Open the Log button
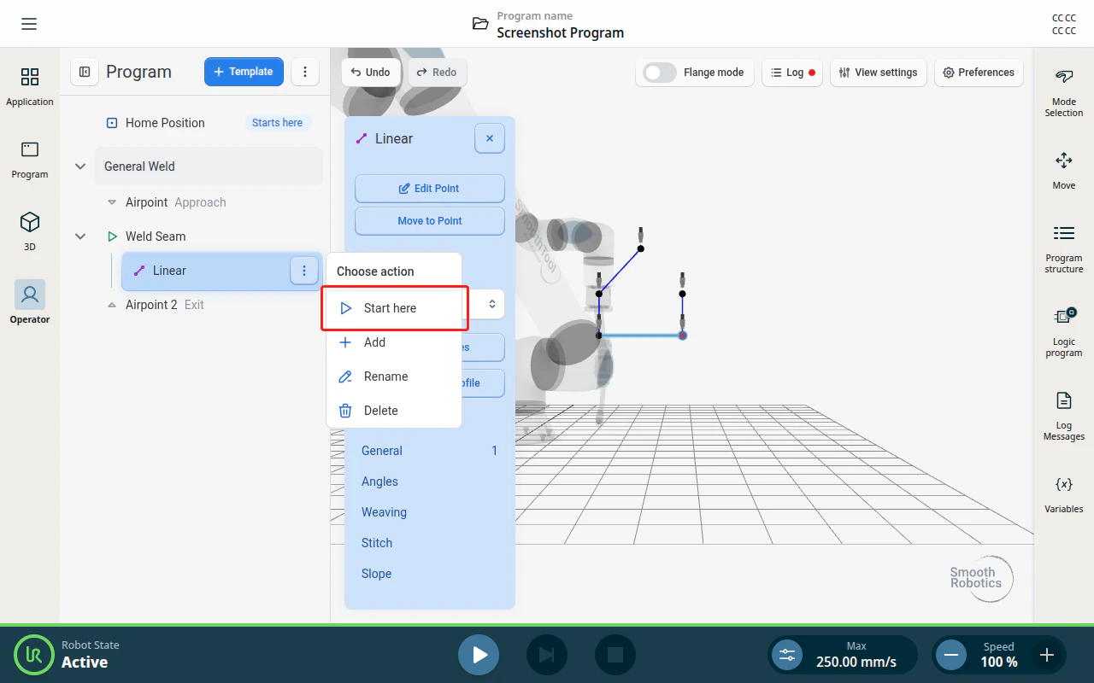Screen dimensions: 1094x683 793,73
